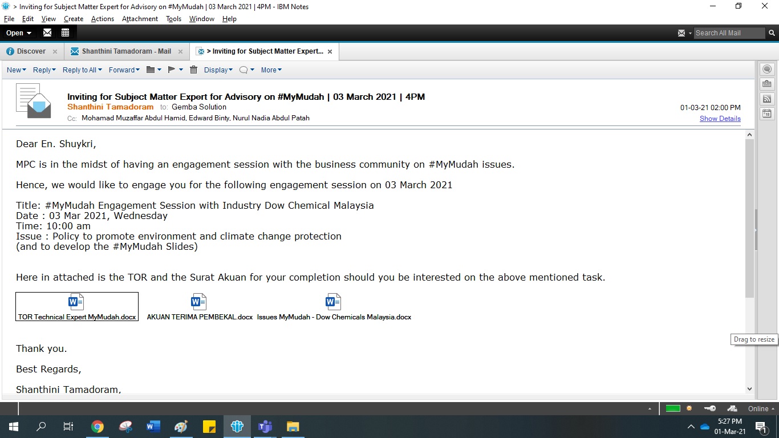Switch to Shanthini Tamadoram - Mail tab
779x438 pixels.
(126, 51)
